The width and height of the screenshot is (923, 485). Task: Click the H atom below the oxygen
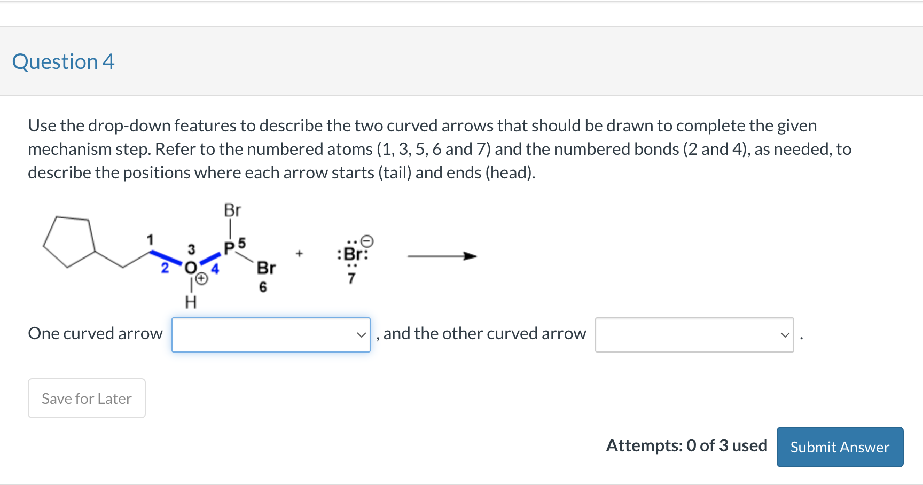click(191, 302)
